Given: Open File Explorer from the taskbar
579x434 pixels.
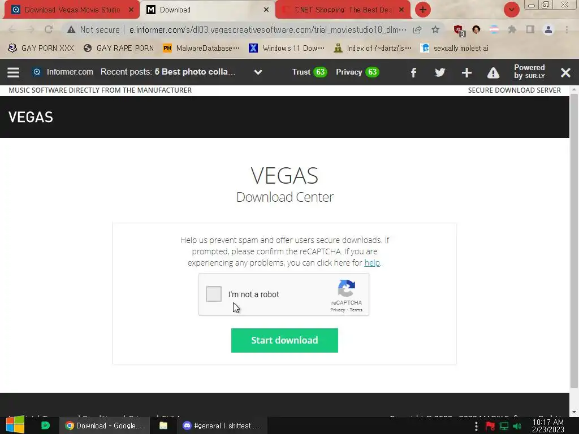Looking at the screenshot, I should coord(163,426).
